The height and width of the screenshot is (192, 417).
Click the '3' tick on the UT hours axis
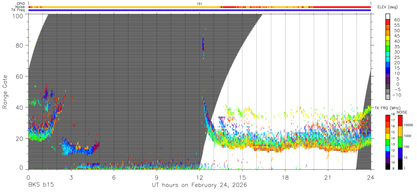71,177
